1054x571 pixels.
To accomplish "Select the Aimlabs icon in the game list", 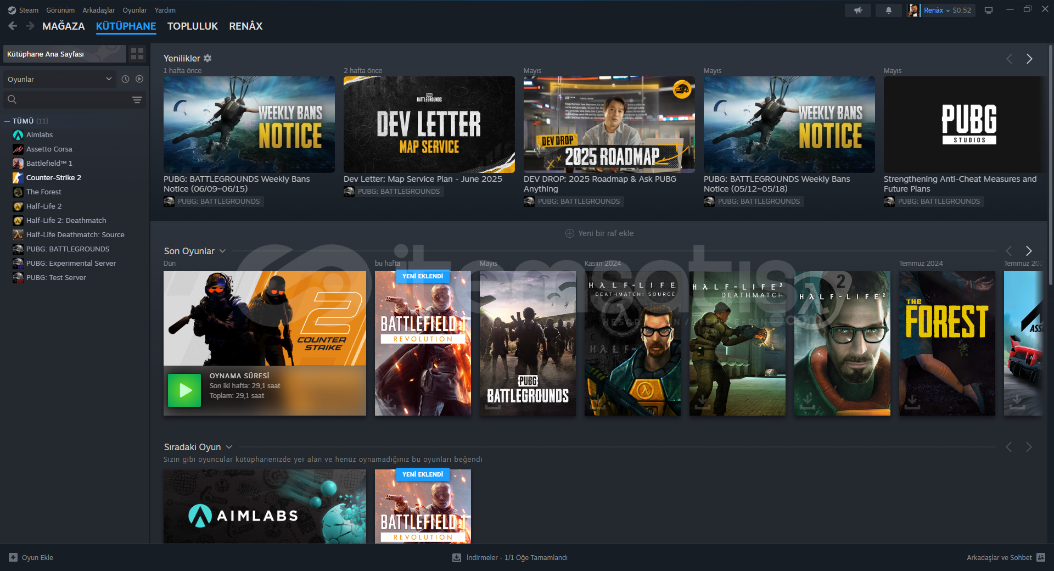I will click(x=18, y=135).
